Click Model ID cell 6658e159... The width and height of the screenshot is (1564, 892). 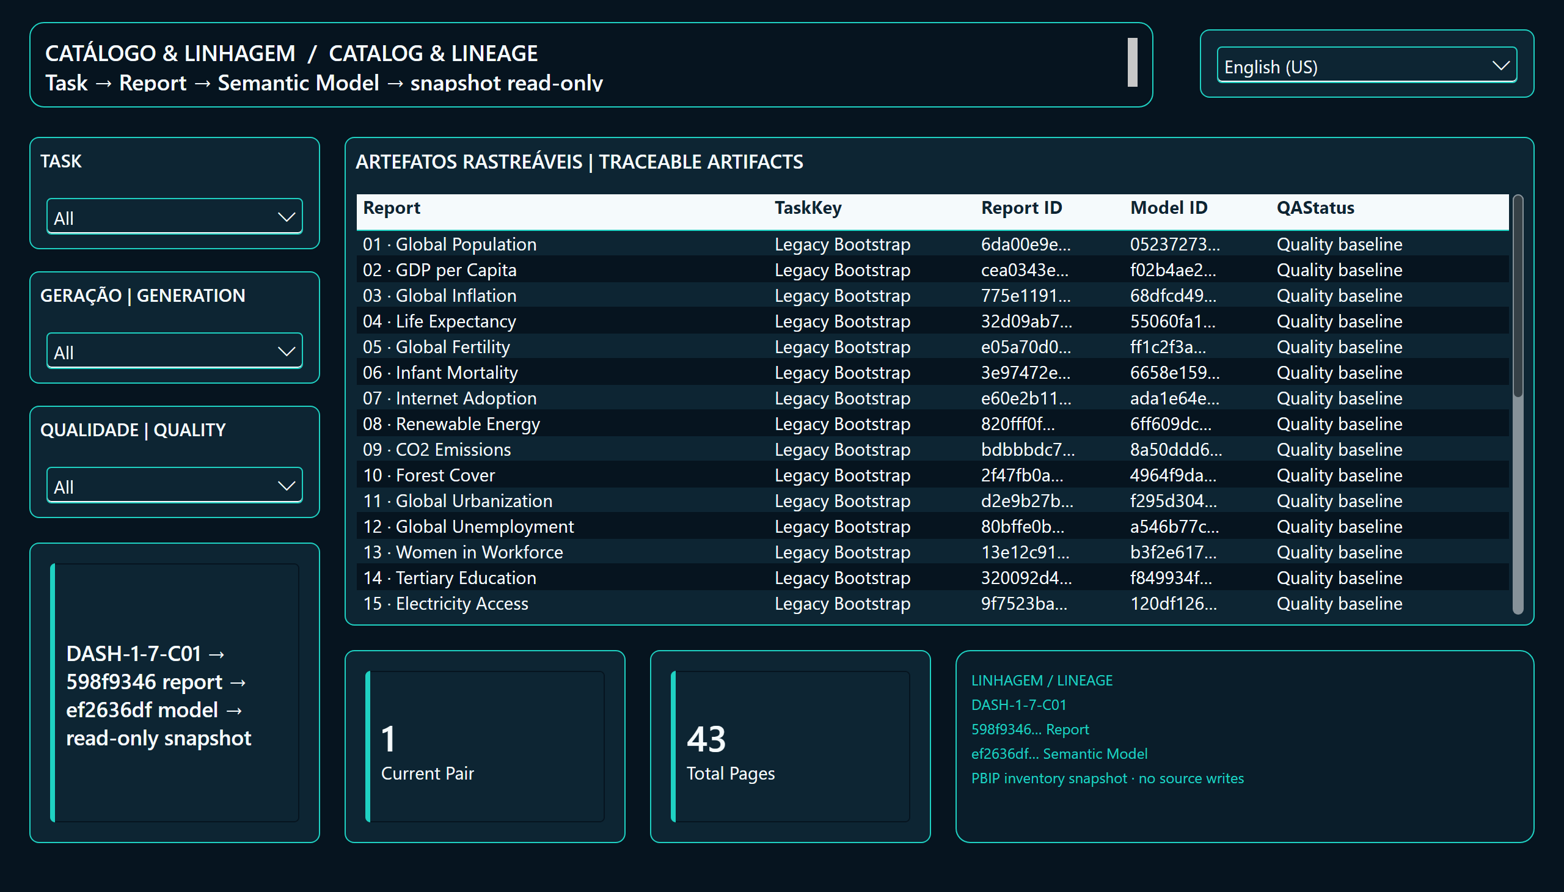click(x=1174, y=373)
